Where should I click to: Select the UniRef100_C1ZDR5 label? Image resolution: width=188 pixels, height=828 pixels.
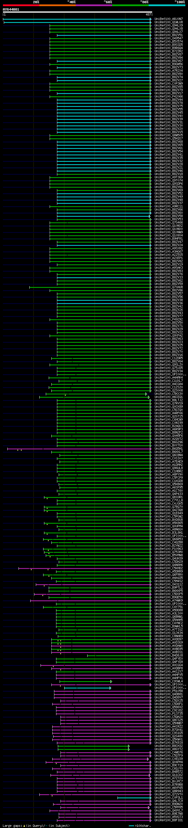pyautogui.click(x=168, y=358)
